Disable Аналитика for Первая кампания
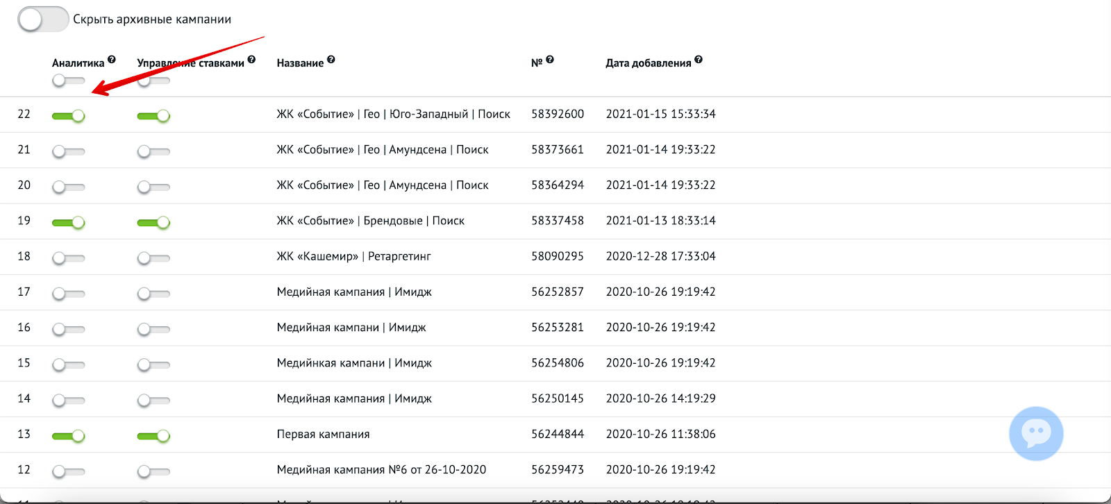 (68, 435)
